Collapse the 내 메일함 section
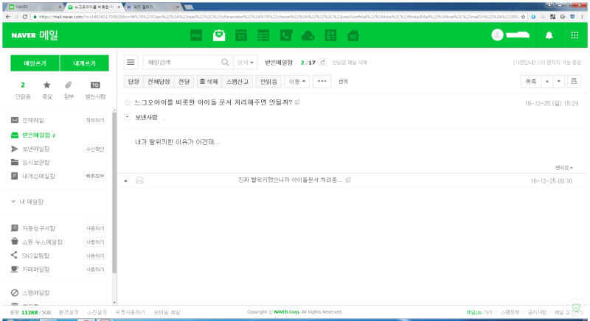590x321 pixels. pyautogui.click(x=13, y=202)
